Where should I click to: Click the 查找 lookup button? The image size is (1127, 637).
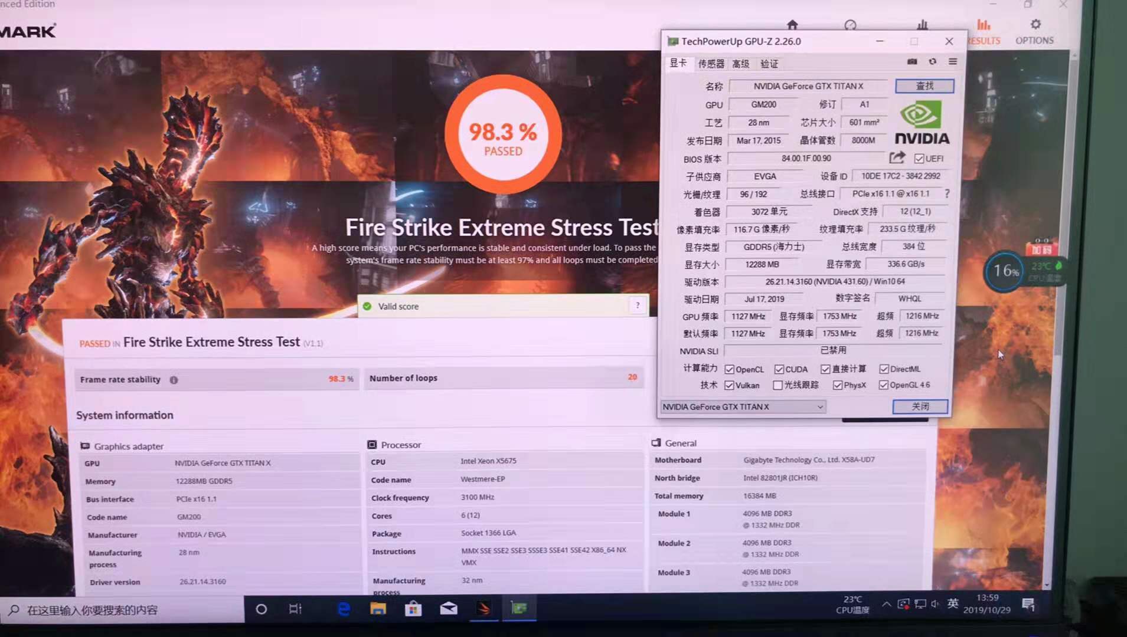(x=925, y=86)
